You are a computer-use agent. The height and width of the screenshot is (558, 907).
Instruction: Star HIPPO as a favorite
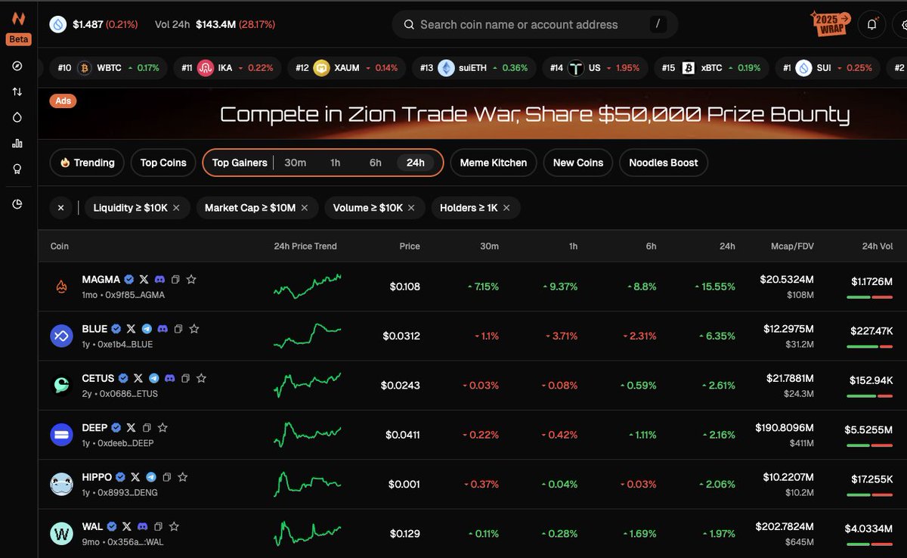183,477
